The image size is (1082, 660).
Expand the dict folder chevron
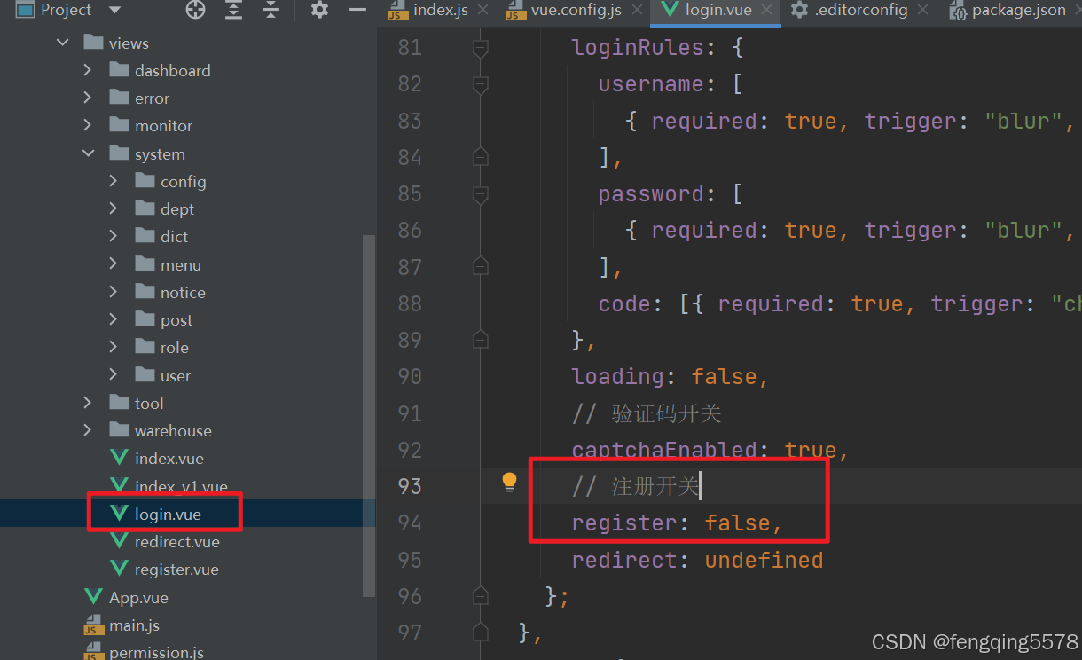[113, 236]
